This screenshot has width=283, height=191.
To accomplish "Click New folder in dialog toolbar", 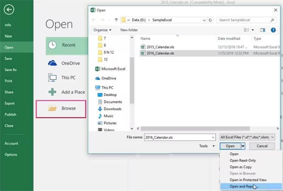I will [x=129, y=30].
